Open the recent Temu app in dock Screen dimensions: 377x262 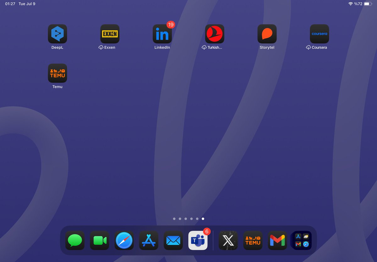click(253, 241)
